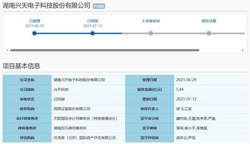The width and height of the screenshot is (250, 144).
Task: Click the date 2023-06-29 under 已受理
Action: 34,26
